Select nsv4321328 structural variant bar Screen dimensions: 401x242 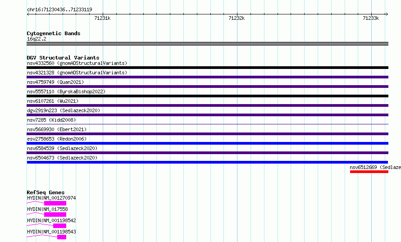[x=207, y=77]
